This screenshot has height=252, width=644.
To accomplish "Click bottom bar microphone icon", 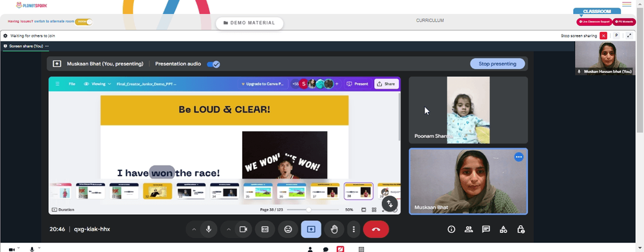I will click(x=32, y=249).
